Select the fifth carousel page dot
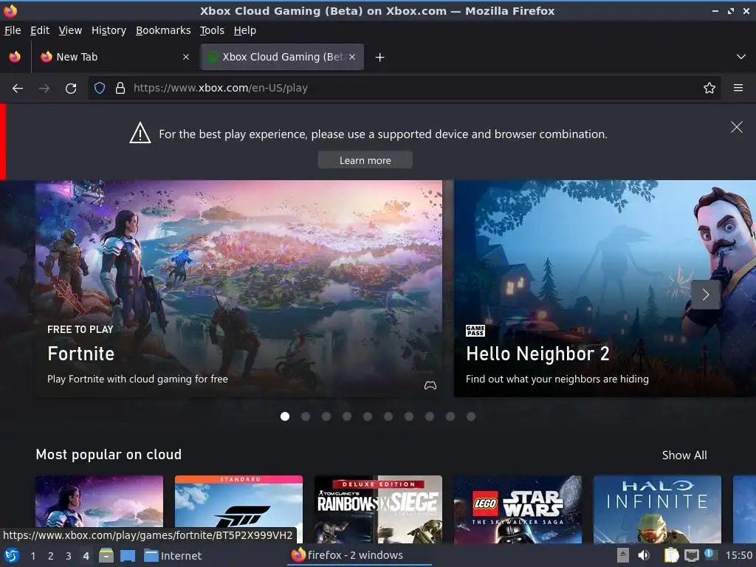This screenshot has width=756, height=567. coord(368,416)
